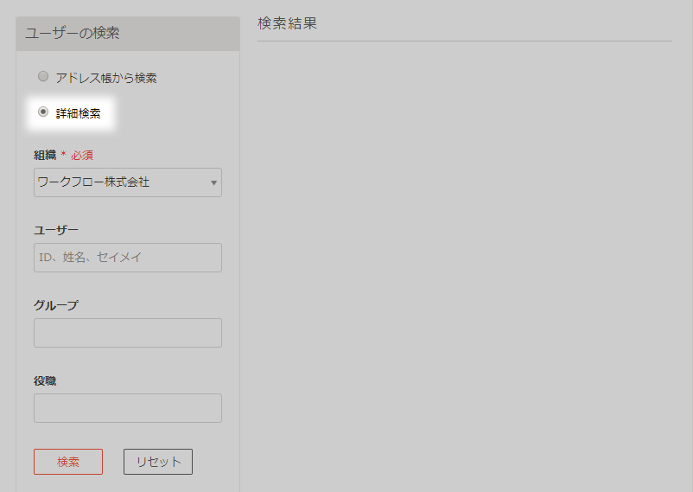
Task: Click the 検索結果 heading text
Action: pyautogui.click(x=287, y=23)
